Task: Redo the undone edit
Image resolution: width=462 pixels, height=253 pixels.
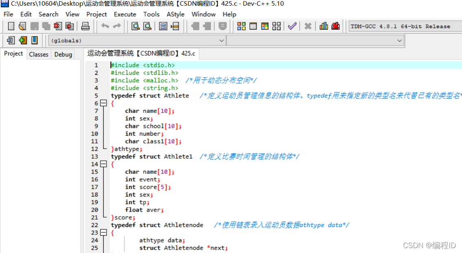Action: [x=117, y=26]
